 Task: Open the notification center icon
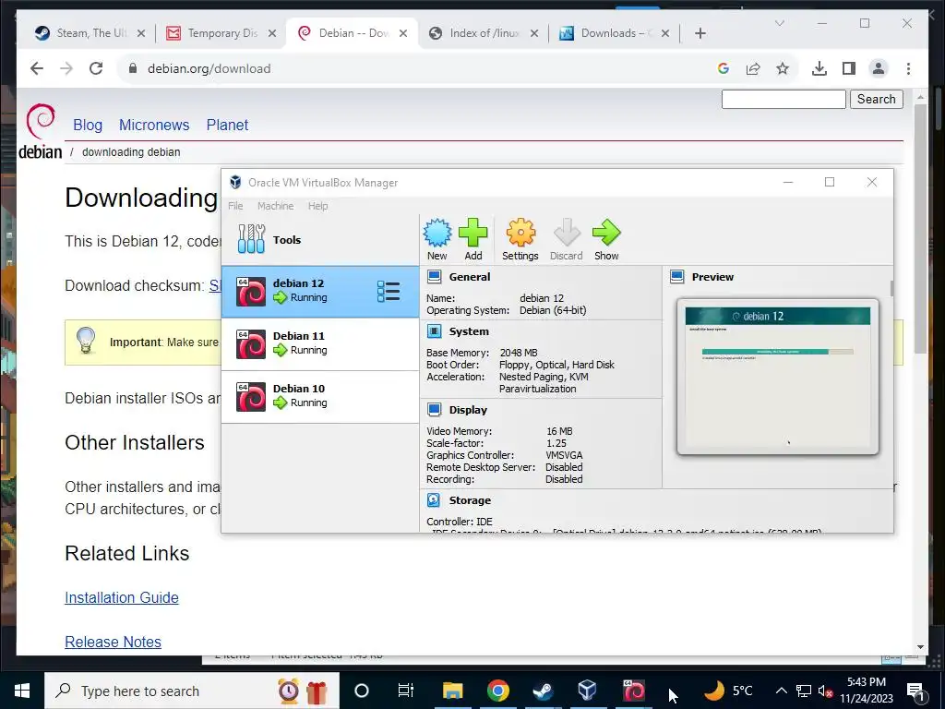915,691
